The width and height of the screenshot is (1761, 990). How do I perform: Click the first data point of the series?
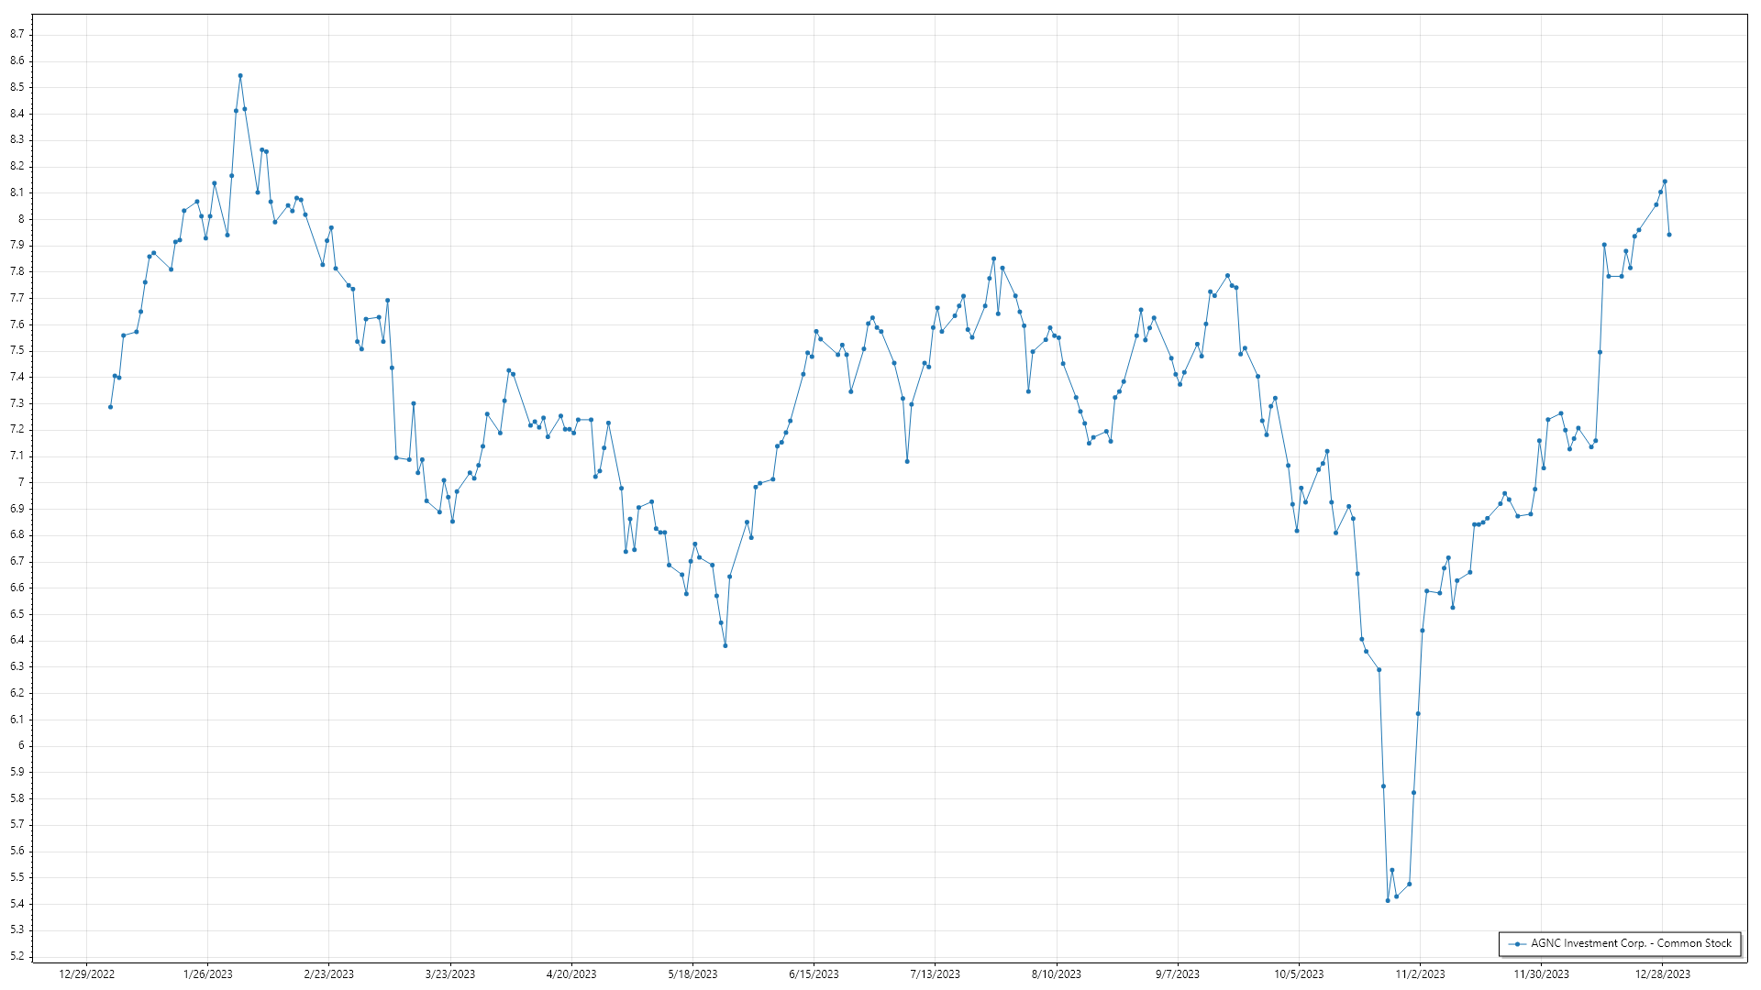click(111, 407)
